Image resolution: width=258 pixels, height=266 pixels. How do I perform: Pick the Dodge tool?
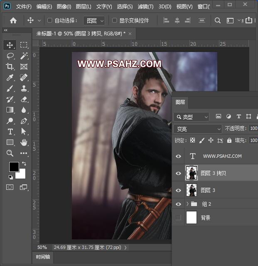10,121
